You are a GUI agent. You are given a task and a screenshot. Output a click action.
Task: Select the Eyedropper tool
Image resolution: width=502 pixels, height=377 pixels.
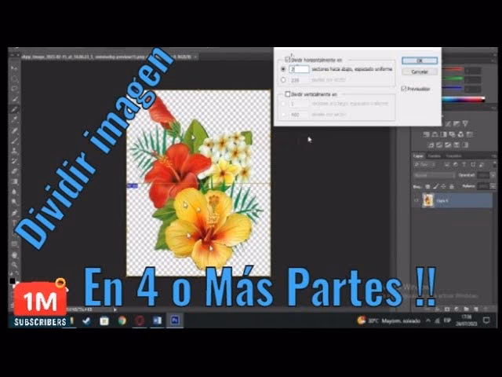14,120
